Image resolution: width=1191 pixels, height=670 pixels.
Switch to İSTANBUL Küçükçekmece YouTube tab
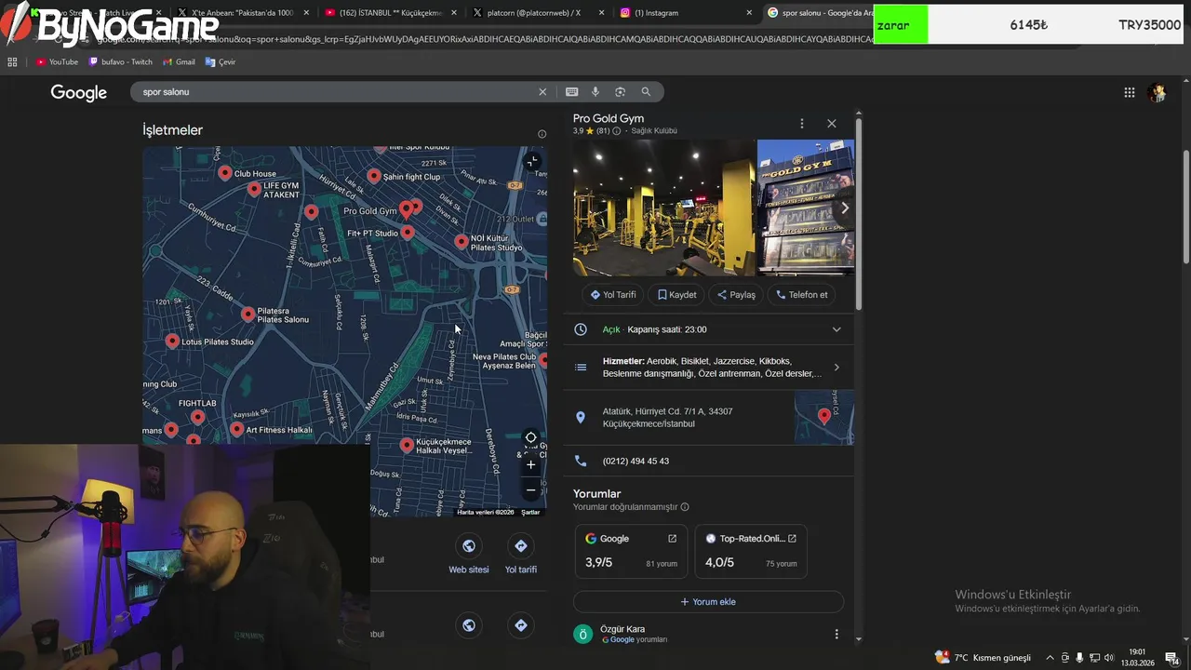[x=389, y=13]
